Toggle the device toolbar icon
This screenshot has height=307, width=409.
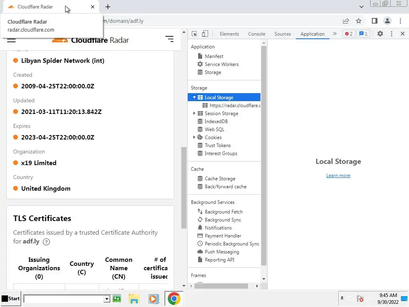click(205, 34)
